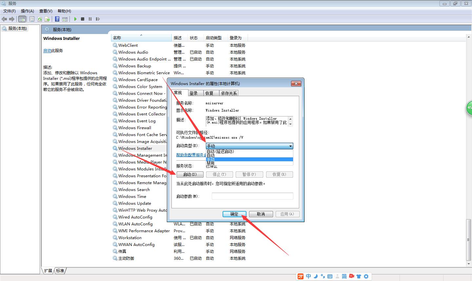Click the Restart service toolbar icon
The height and width of the screenshot is (281, 472).
tap(98, 19)
